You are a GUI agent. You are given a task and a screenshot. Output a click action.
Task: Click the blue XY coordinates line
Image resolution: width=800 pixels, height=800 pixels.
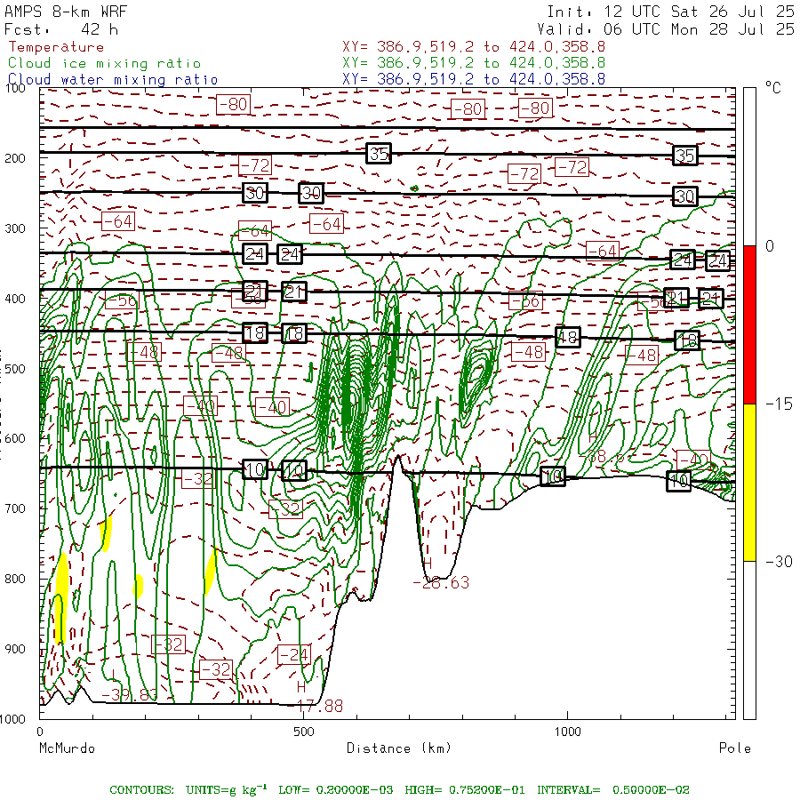point(474,79)
